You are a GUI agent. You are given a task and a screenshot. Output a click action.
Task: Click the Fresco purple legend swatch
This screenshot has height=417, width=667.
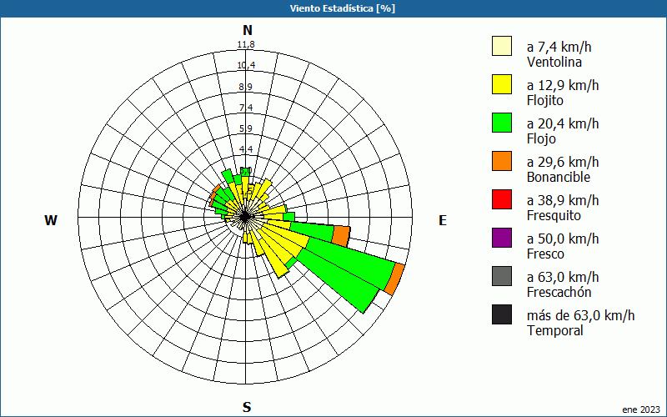click(x=502, y=238)
